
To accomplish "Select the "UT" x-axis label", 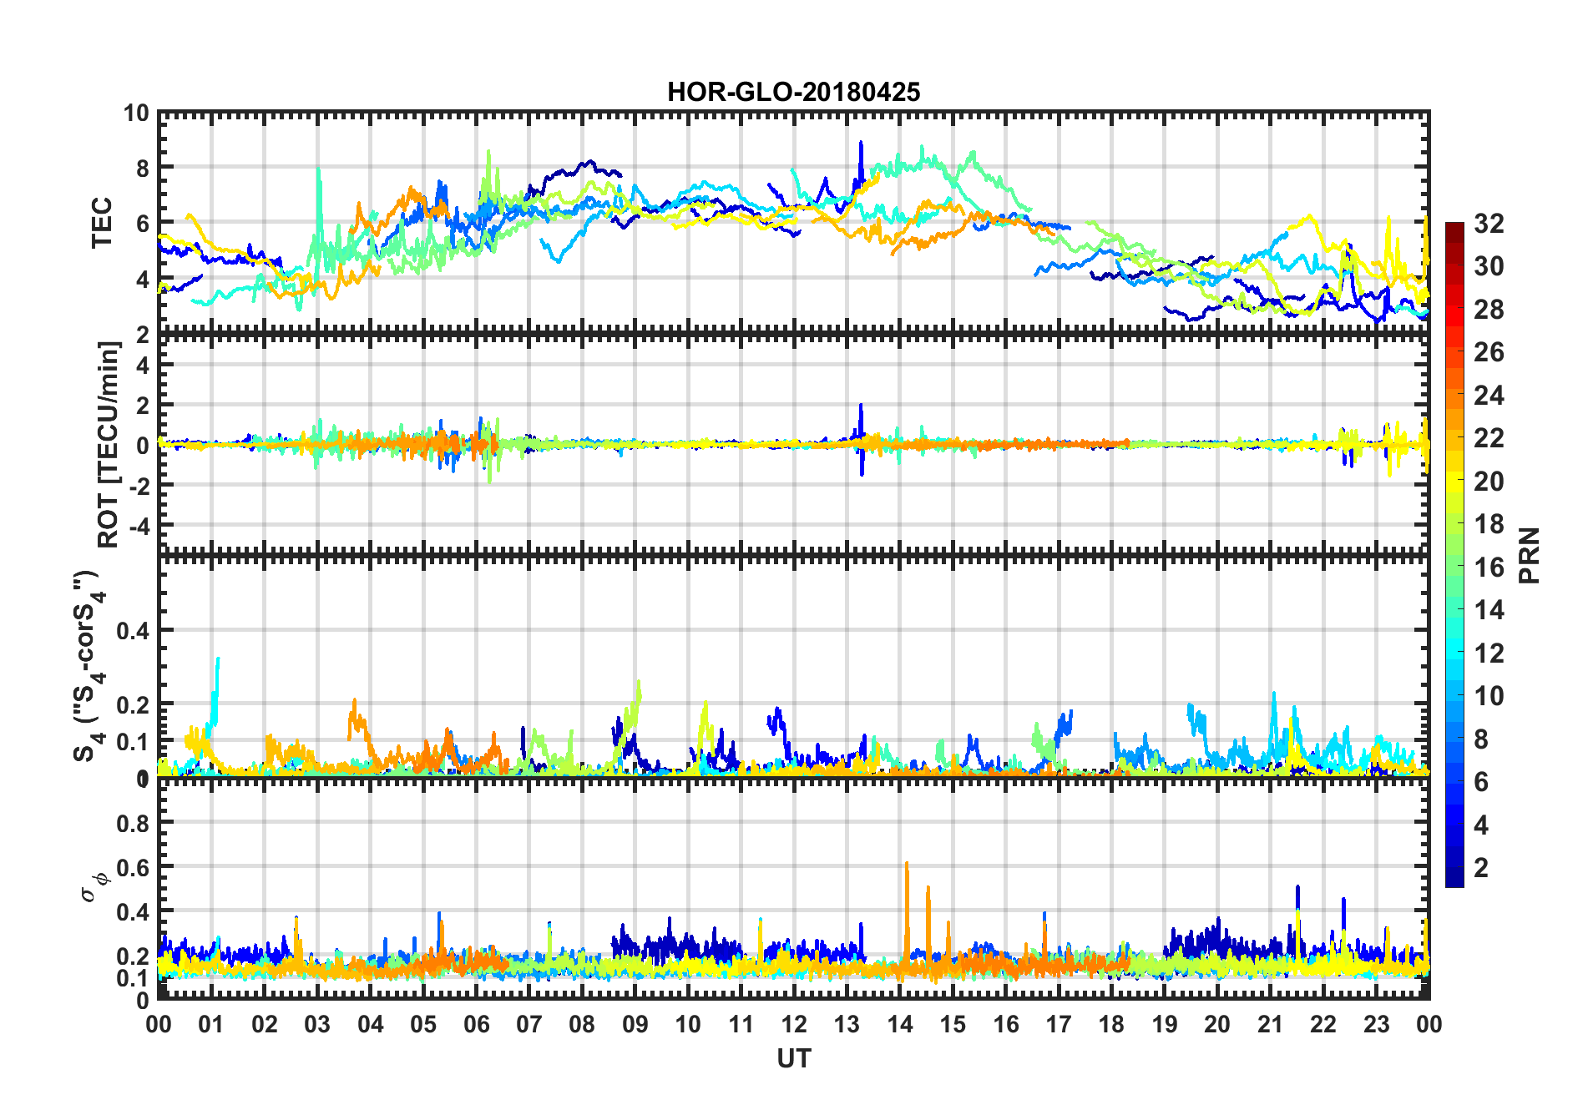I will click(793, 1058).
